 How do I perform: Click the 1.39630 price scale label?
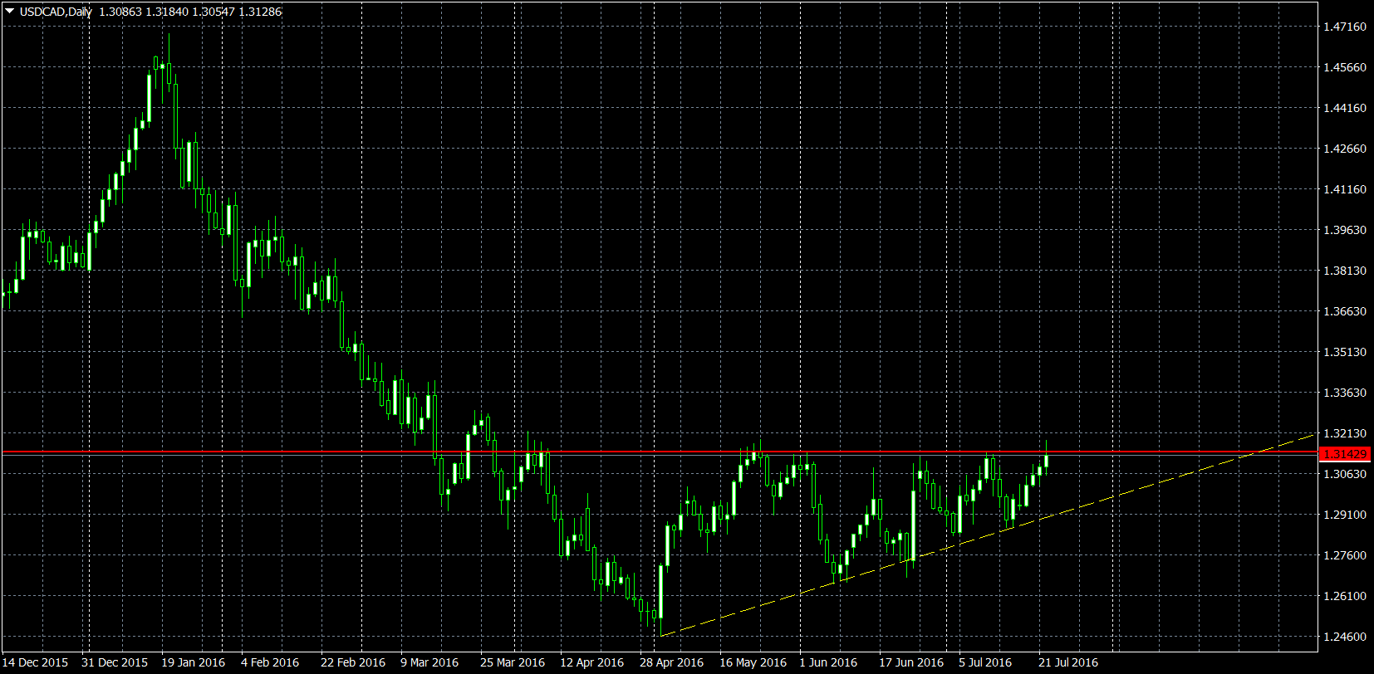[x=1344, y=230]
